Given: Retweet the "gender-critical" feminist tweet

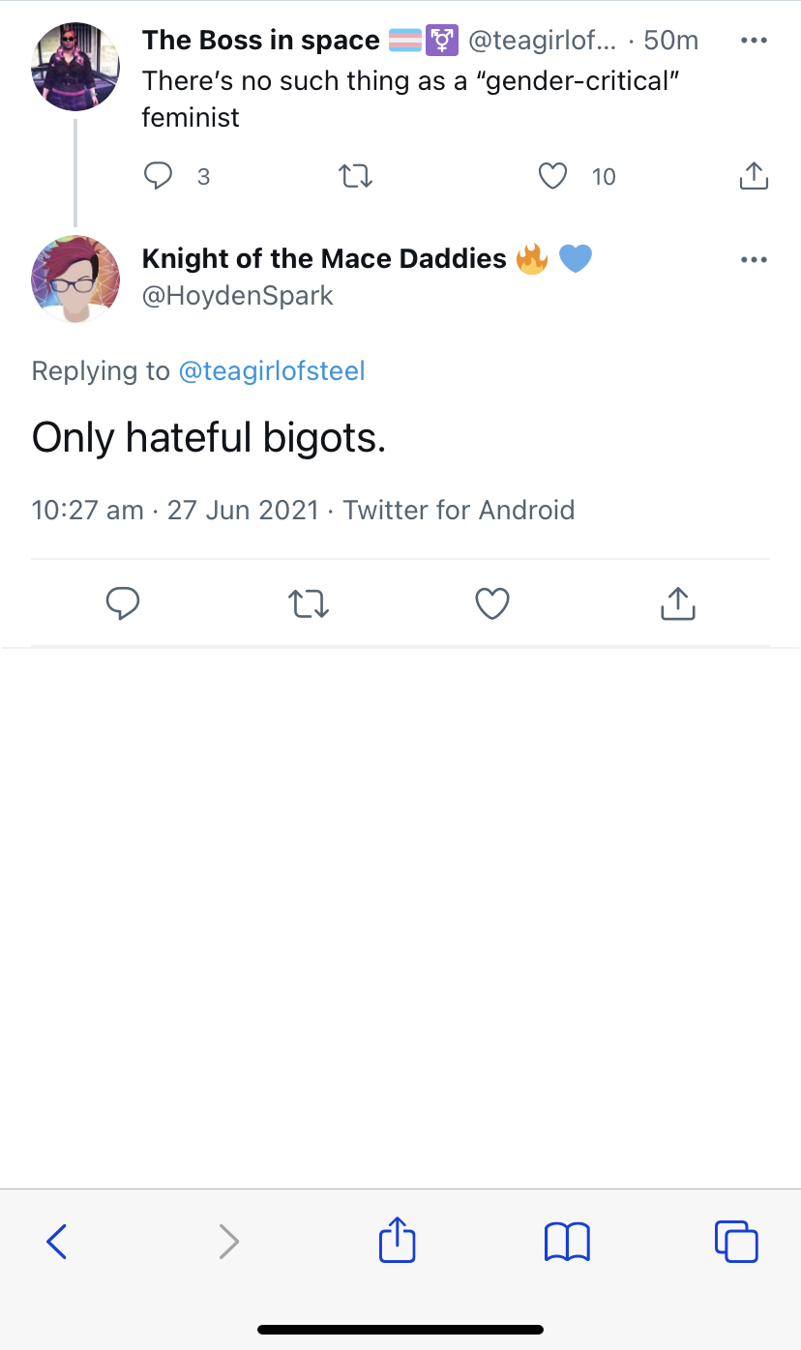Looking at the screenshot, I should (355, 176).
